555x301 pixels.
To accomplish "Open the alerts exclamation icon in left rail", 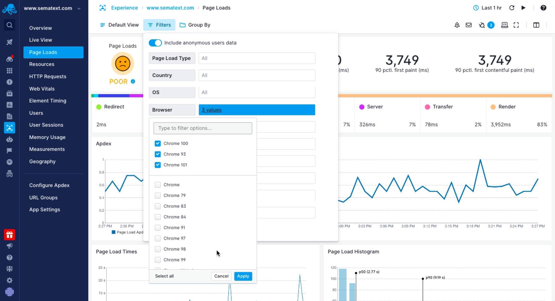I will pyautogui.click(x=9, y=82).
